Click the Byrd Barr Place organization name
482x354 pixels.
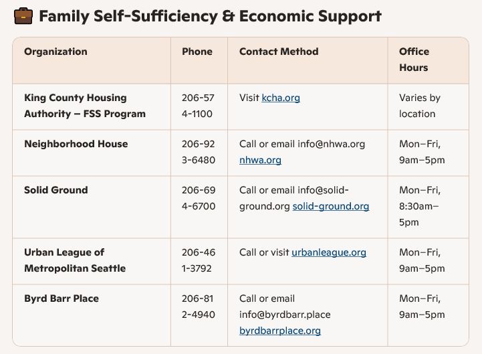coord(62,298)
